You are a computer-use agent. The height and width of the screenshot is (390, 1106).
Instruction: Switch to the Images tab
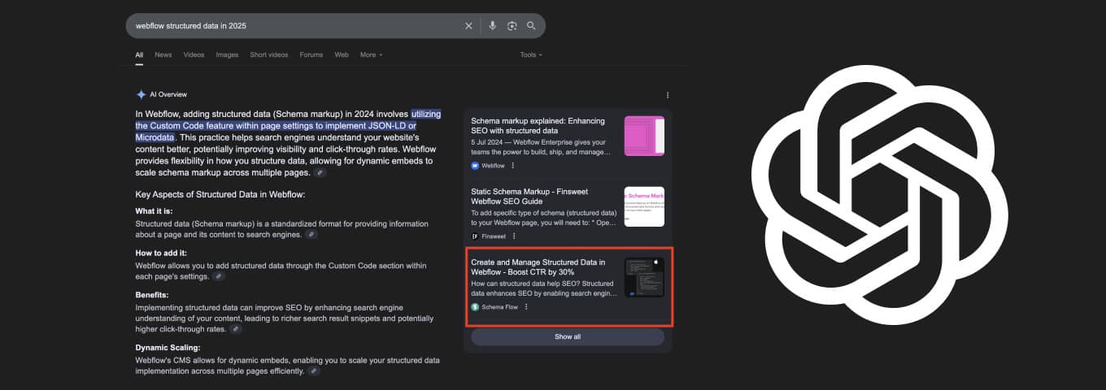tap(227, 54)
